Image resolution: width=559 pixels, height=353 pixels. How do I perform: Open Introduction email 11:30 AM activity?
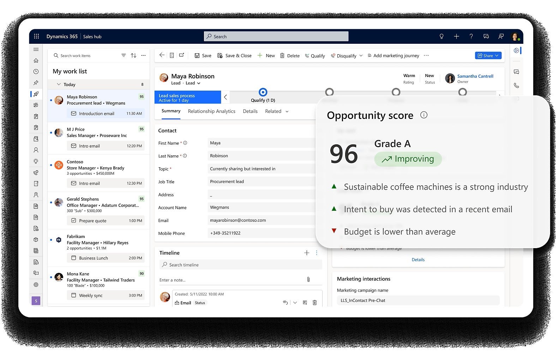coord(106,114)
